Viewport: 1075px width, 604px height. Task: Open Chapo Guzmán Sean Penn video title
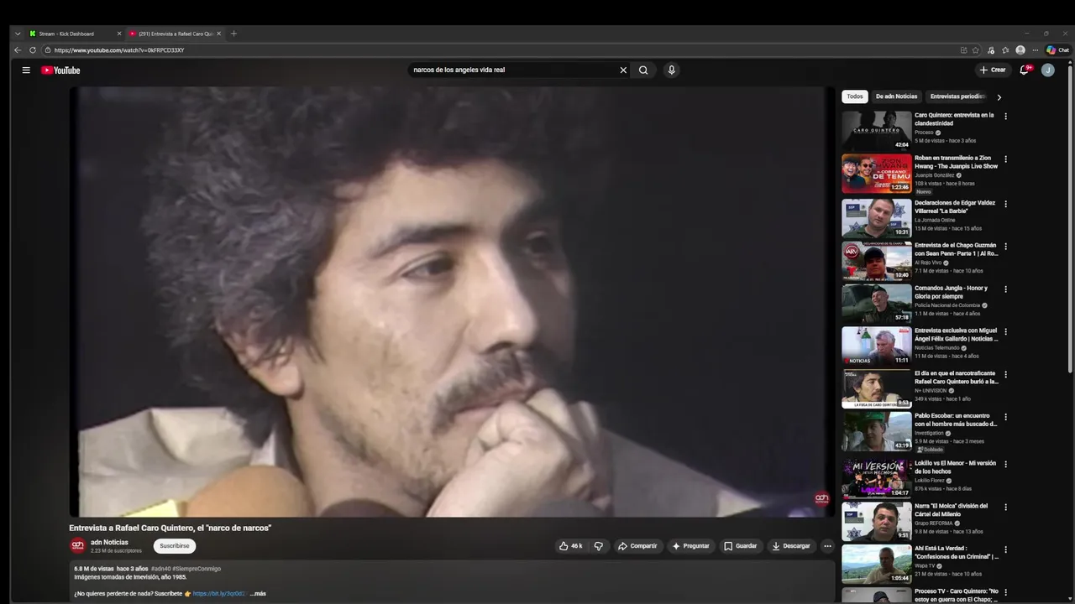[957, 249]
